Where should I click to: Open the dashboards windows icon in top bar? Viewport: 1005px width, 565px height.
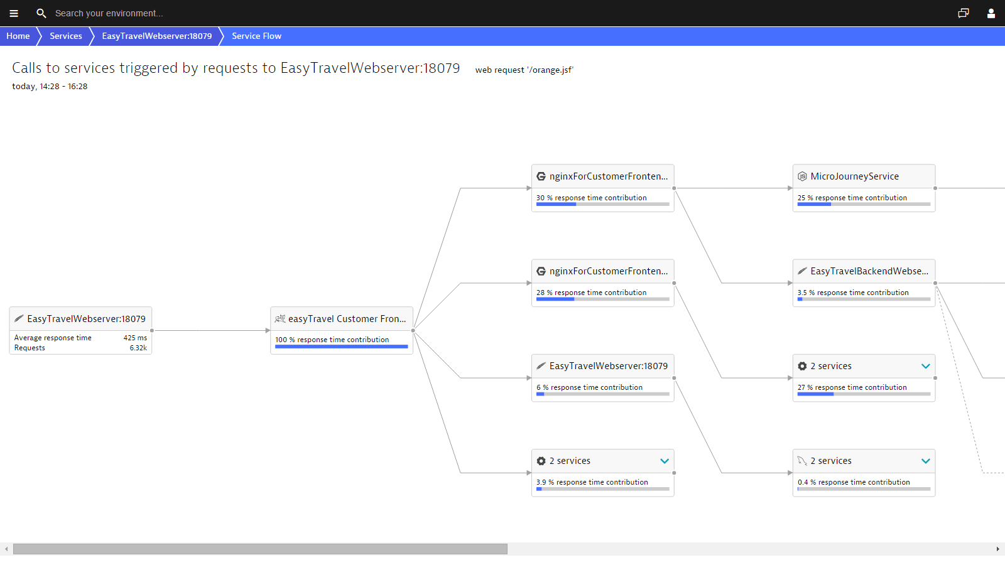[x=964, y=13]
